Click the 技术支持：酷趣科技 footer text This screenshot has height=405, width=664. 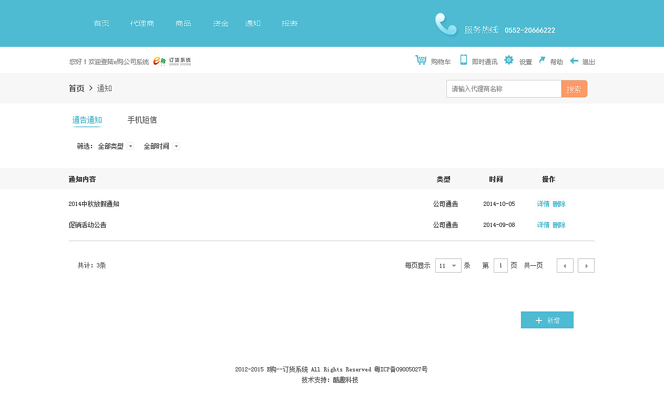pos(330,380)
